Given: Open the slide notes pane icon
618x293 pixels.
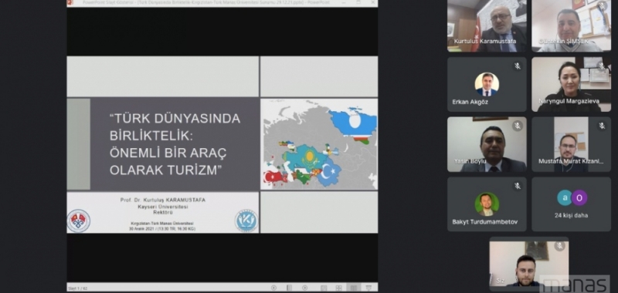Looking at the screenshot, I should pos(289,288).
